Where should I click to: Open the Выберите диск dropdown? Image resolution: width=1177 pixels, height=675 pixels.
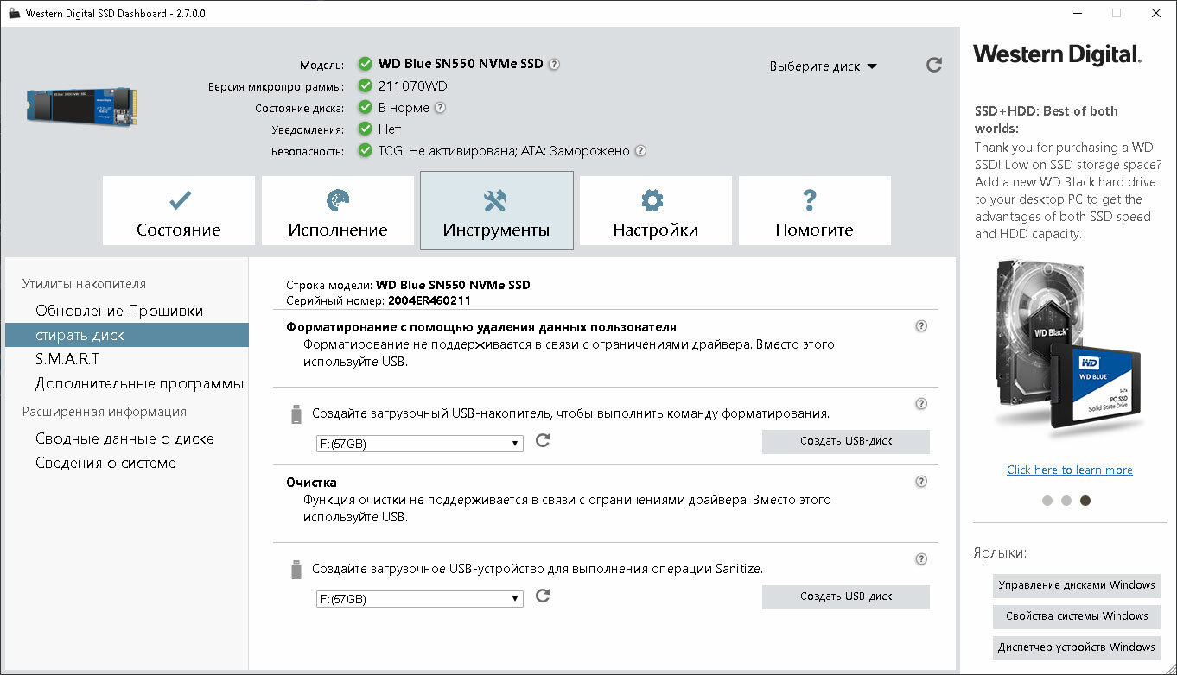pyautogui.click(x=823, y=66)
